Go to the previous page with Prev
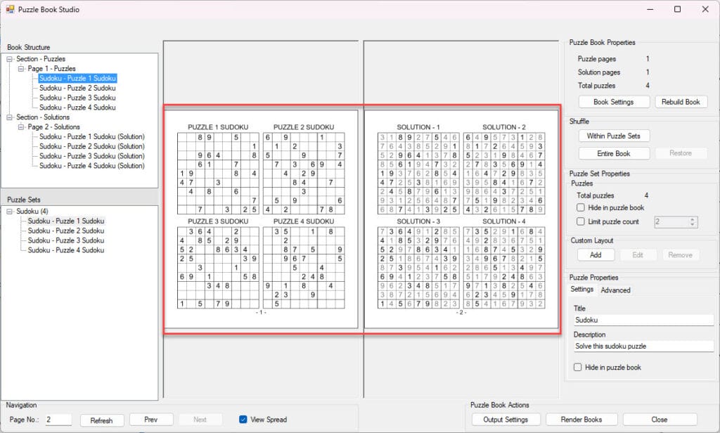This screenshot has width=720, height=433. (150, 420)
